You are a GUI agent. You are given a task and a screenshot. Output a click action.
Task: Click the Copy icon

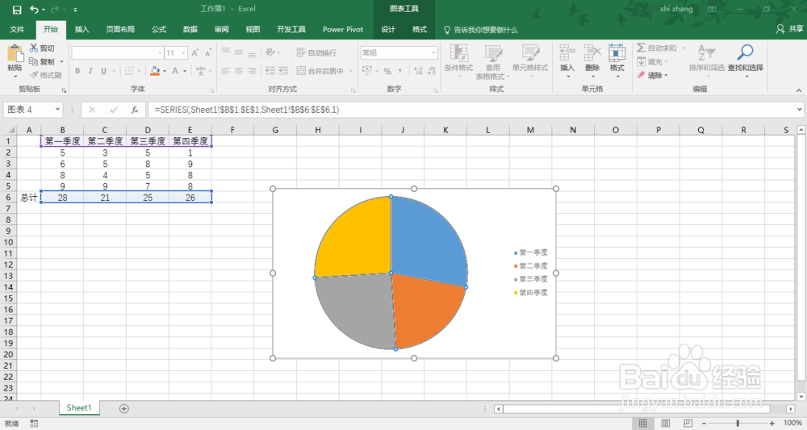(34, 61)
